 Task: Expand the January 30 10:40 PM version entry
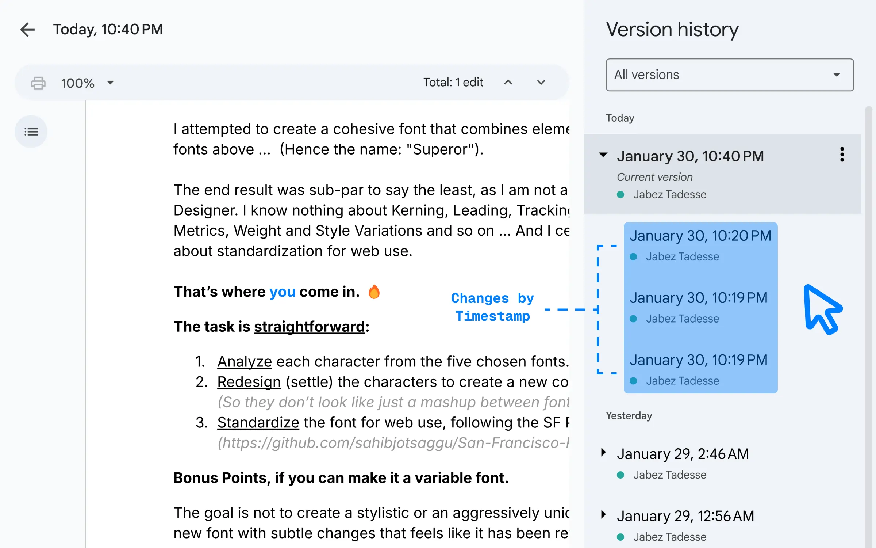coord(603,155)
